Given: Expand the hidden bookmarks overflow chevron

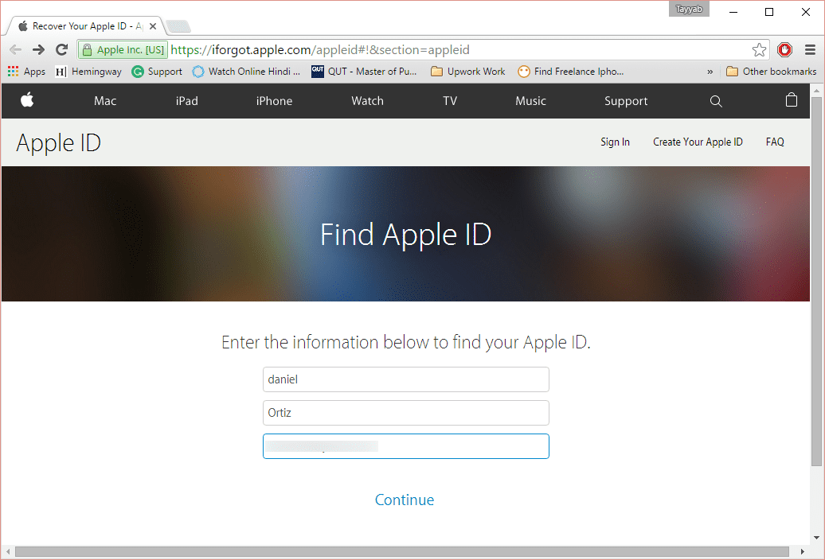Looking at the screenshot, I should point(710,72).
